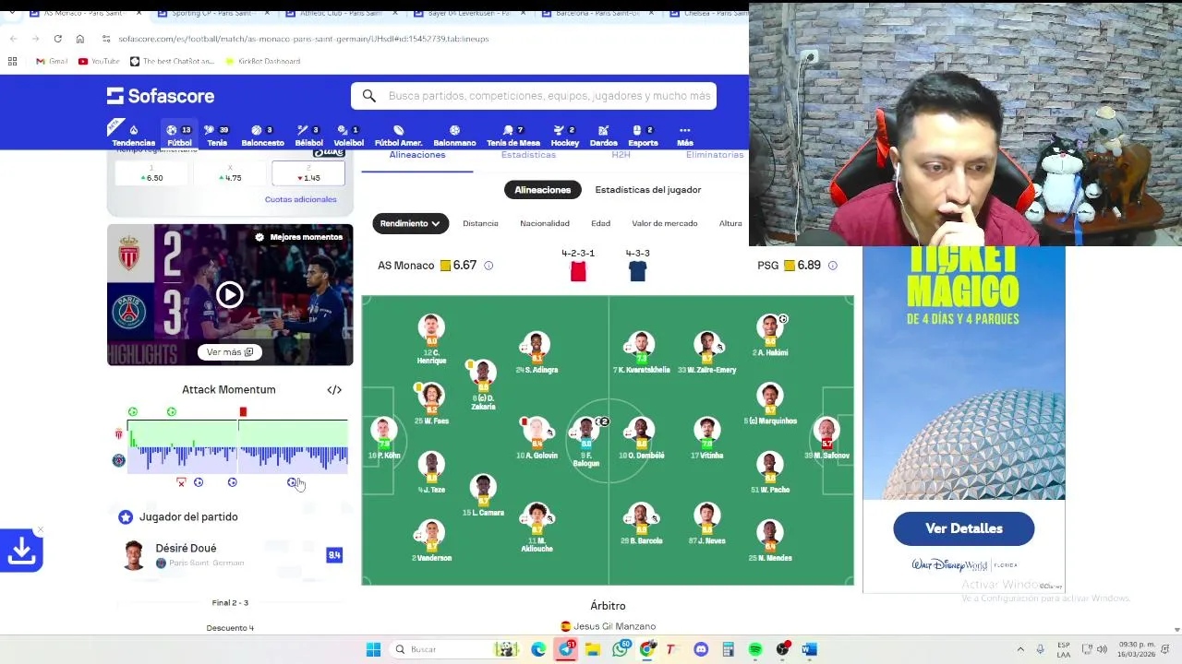This screenshot has height=664, width=1182.
Task: Open Cuotas adicionales link
Action: click(x=300, y=199)
